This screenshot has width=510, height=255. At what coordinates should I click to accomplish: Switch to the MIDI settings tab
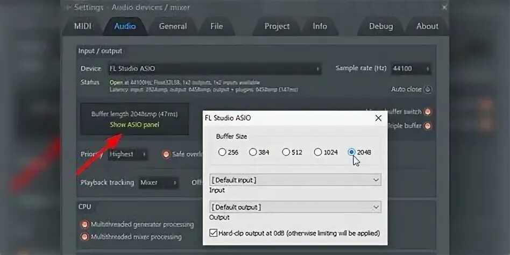[83, 26]
